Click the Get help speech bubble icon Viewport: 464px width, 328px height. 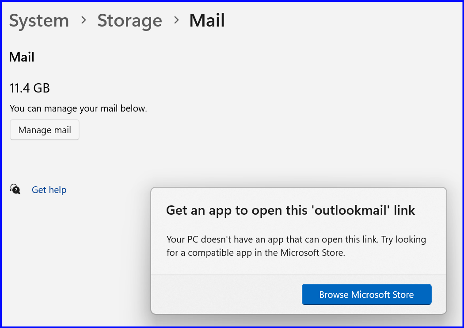tap(15, 189)
